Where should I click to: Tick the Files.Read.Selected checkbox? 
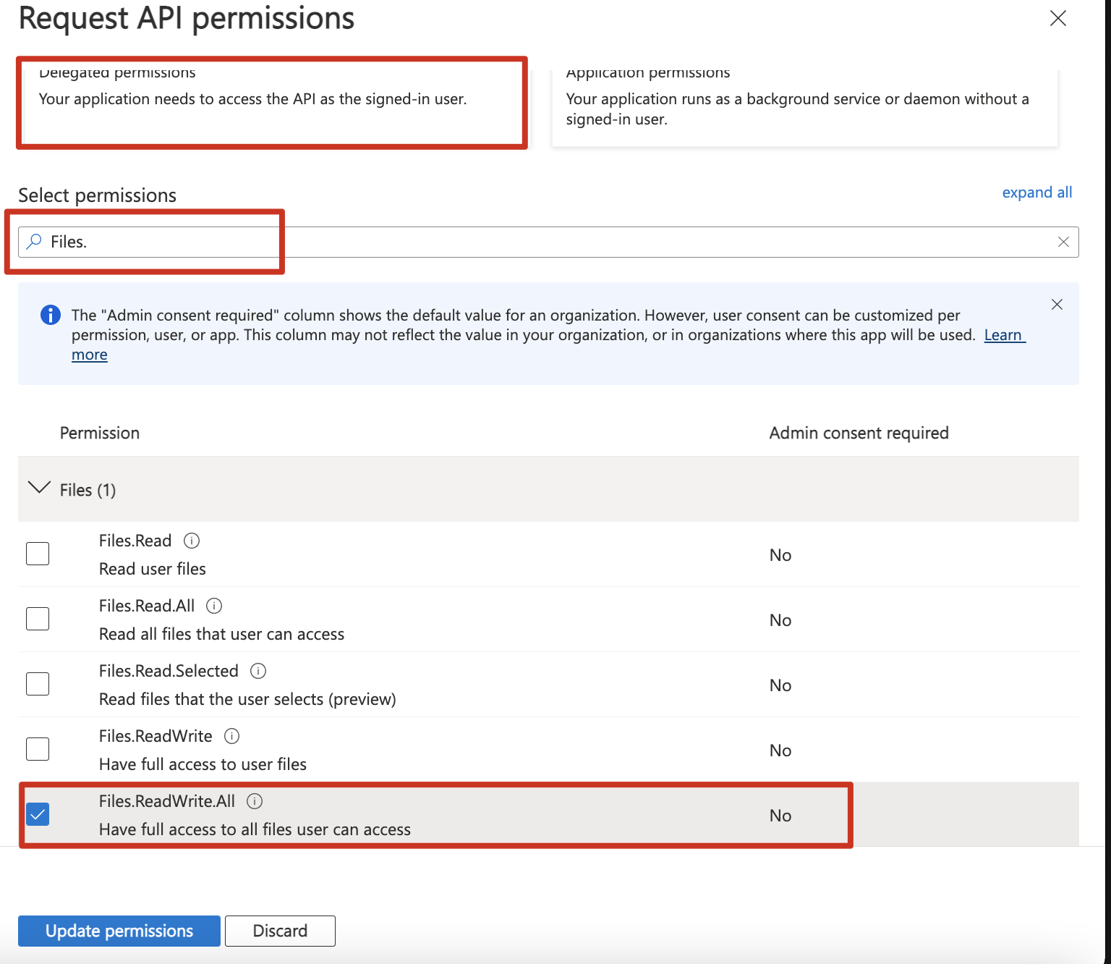[x=38, y=684]
